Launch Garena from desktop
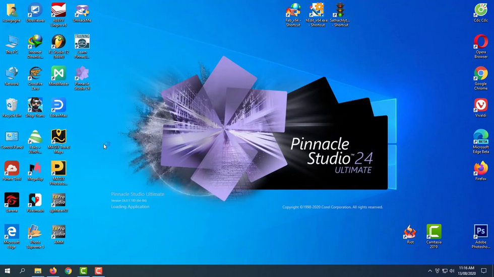 (x=12, y=203)
